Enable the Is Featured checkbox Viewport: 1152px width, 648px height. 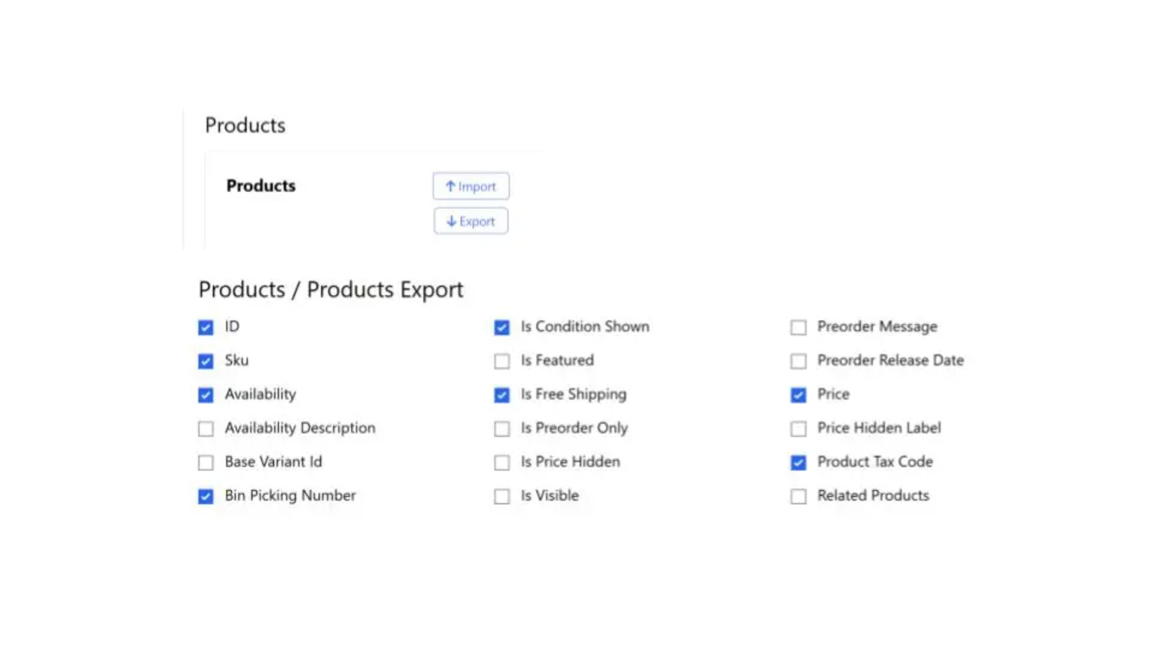501,361
